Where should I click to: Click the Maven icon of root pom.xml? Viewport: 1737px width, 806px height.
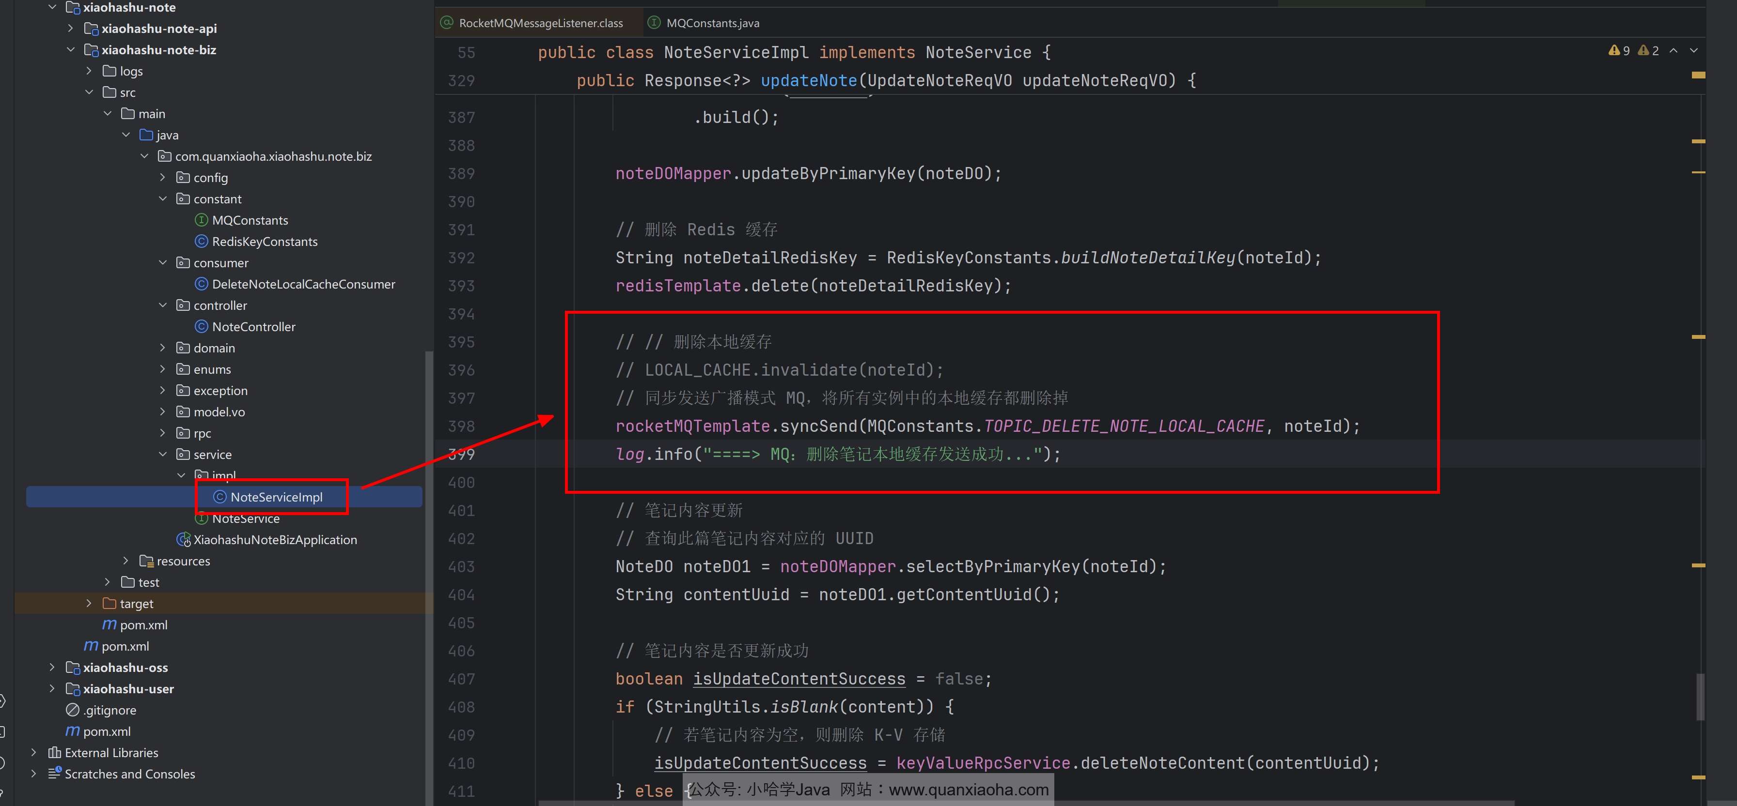[72, 731]
